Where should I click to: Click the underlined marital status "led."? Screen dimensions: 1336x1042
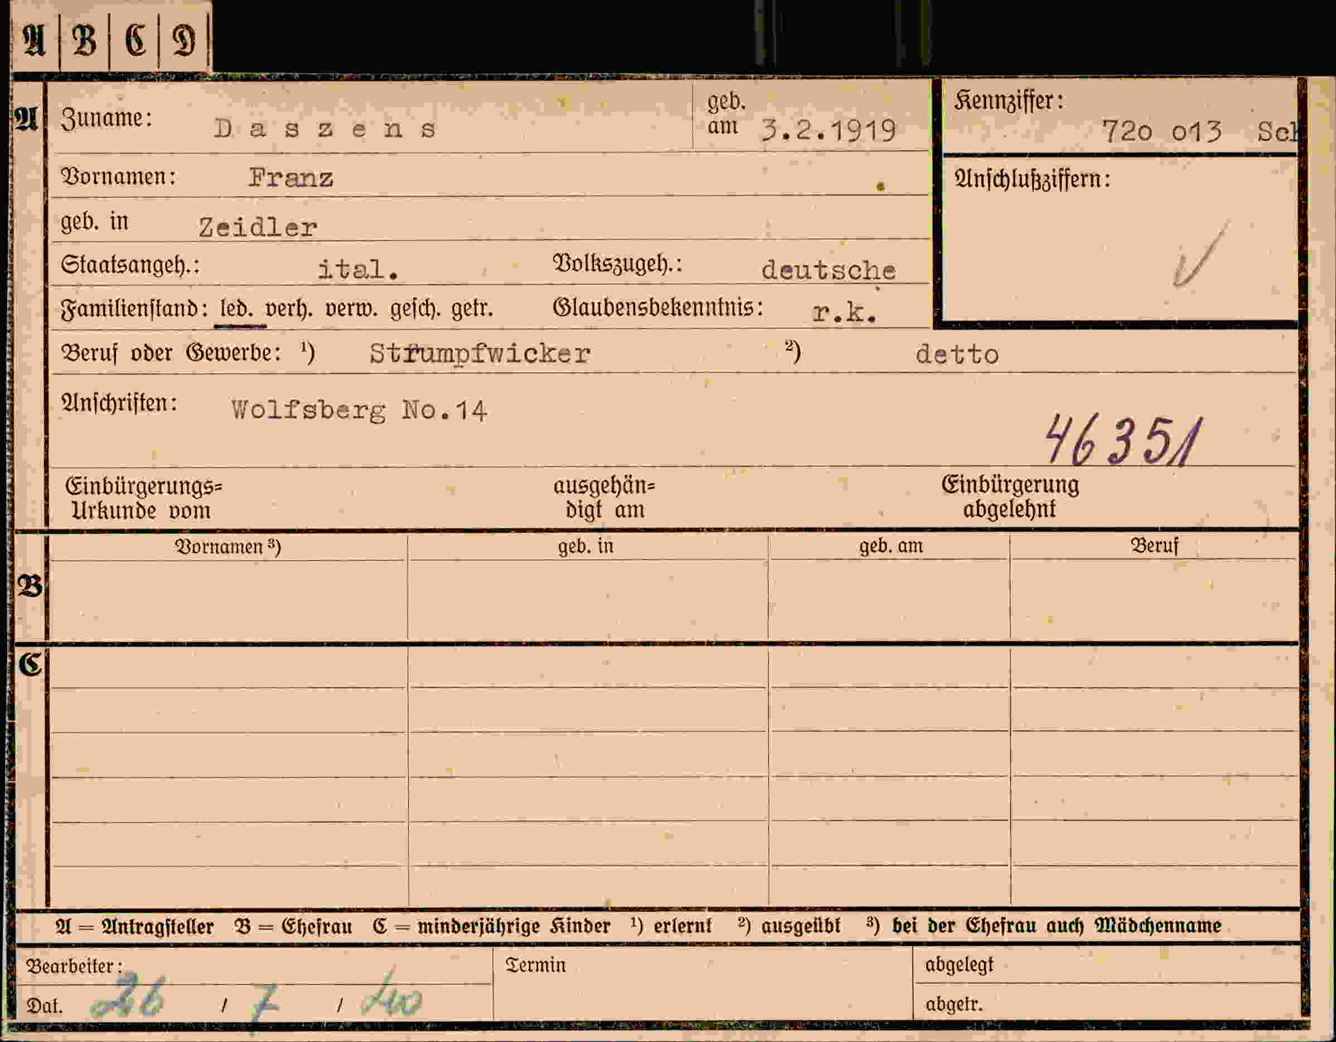236,308
